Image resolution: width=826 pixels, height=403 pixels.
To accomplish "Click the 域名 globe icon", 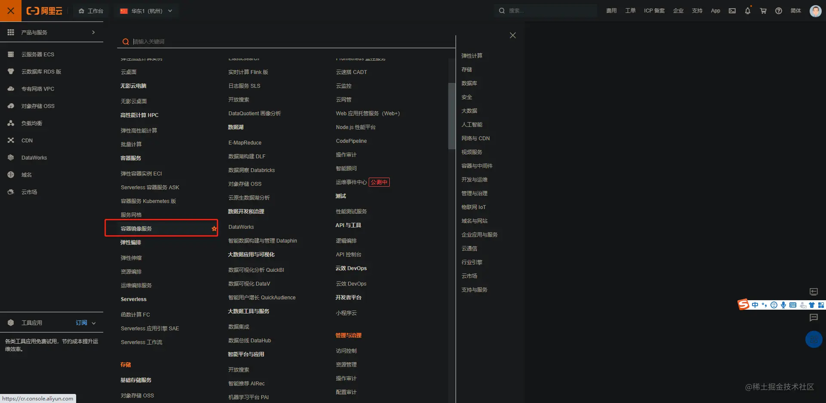I will pyautogui.click(x=11, y=175).
